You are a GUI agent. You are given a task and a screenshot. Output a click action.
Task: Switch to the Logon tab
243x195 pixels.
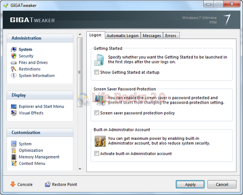point(96,35)
